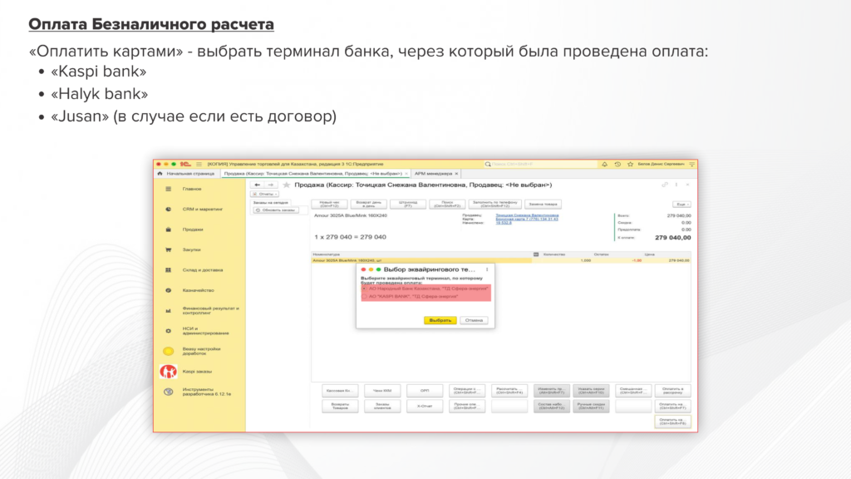Close the АРМ менеджера tab
The image size is (851, 479).
456,174
